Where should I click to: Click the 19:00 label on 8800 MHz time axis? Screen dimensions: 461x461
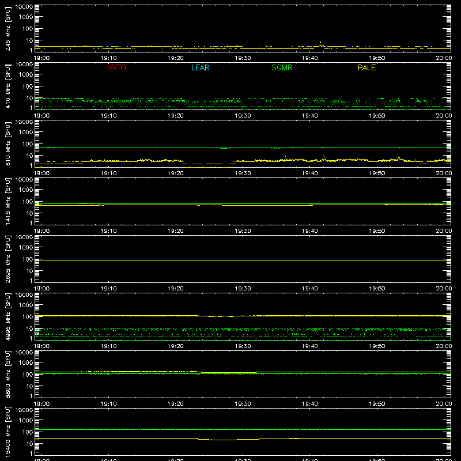pos(41,404)
